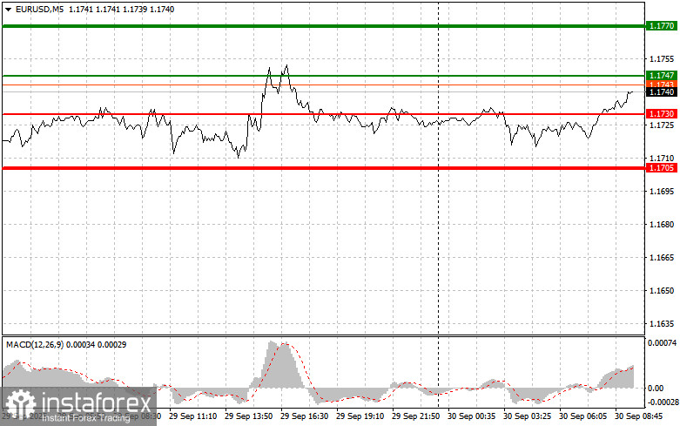
Task: Click the 1.1725 price axis value
Action: (x=662, y=125)
